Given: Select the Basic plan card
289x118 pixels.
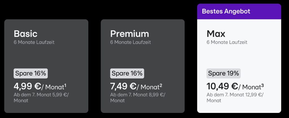Looking at the screenshot, I should 46,66.
